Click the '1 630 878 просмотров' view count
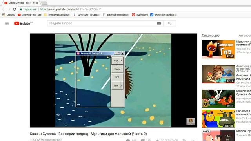 (x=46, y=140)
